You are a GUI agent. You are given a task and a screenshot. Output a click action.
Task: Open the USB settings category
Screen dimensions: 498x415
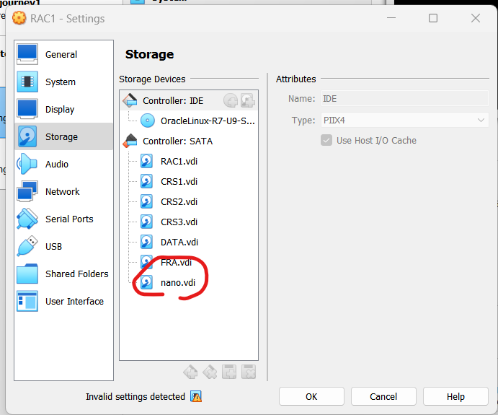[63, 246]
